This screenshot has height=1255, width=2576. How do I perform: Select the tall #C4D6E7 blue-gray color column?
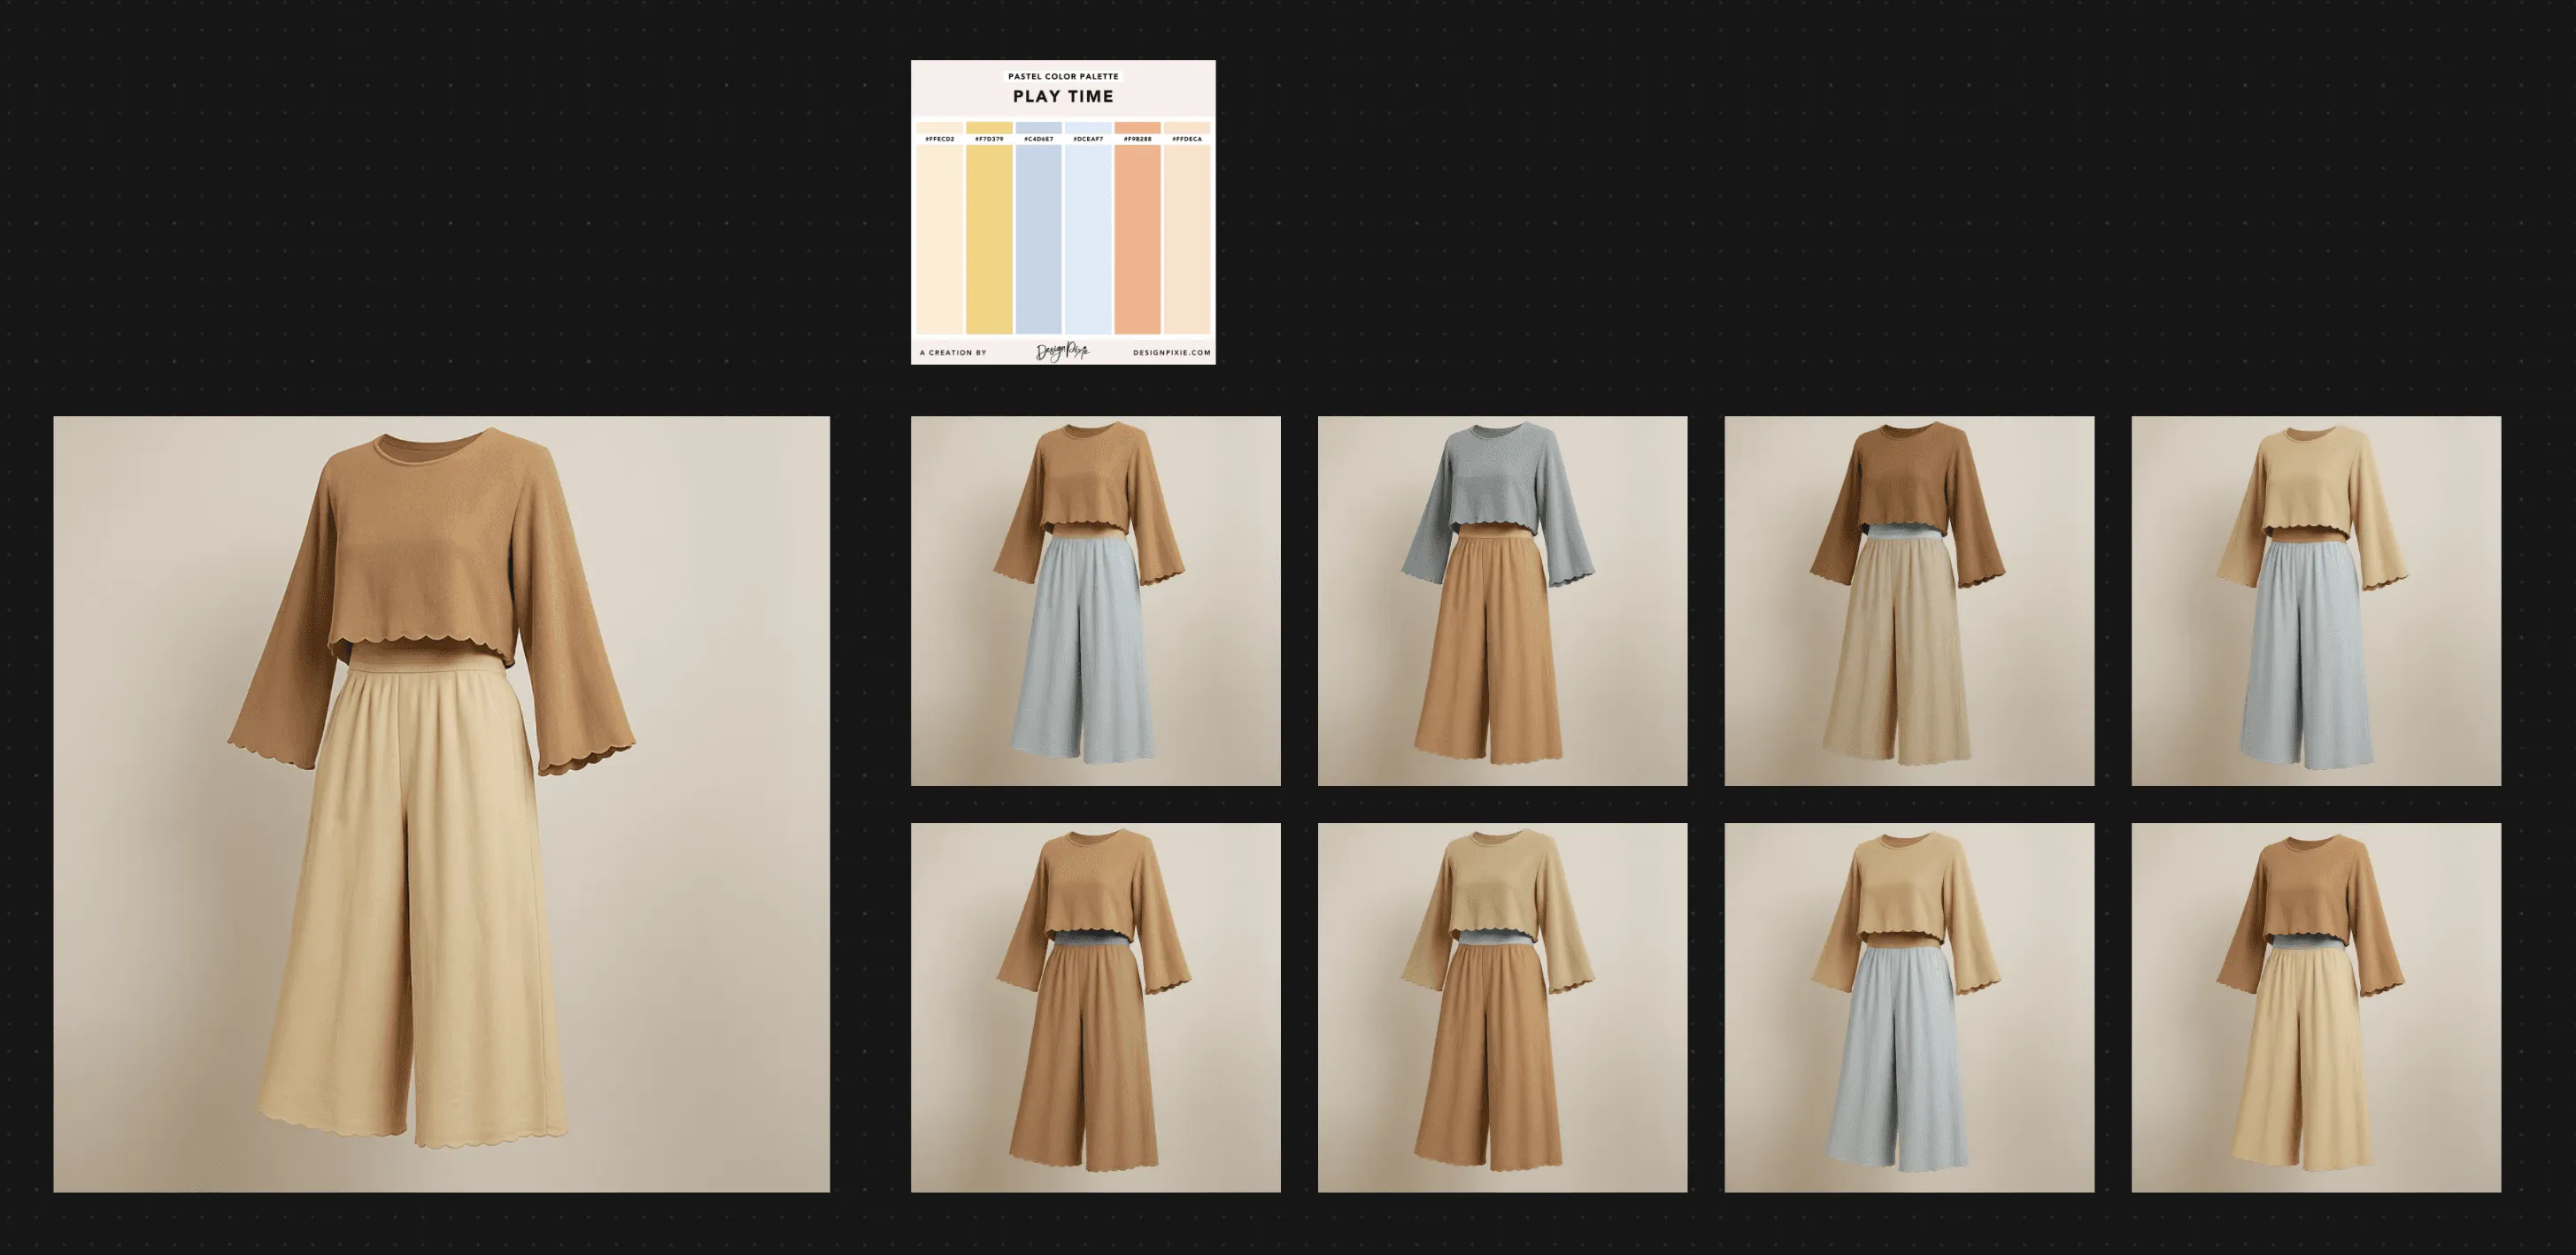coord(1038,240)
